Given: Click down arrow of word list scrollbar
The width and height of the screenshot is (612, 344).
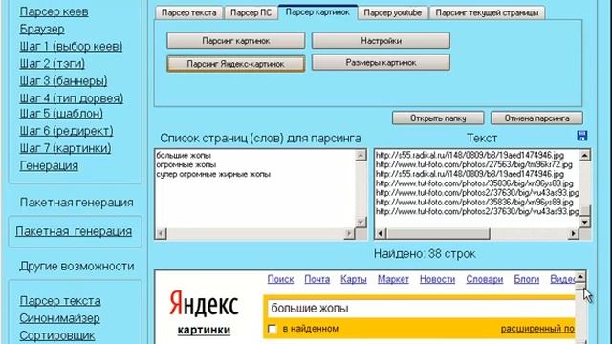Looking at the screenshot, I should [x=361, y=223].
